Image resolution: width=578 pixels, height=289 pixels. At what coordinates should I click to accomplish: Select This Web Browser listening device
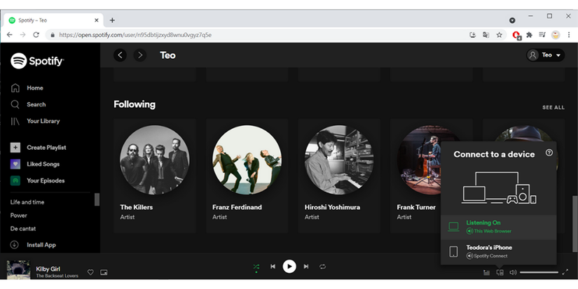coord(498,227)
